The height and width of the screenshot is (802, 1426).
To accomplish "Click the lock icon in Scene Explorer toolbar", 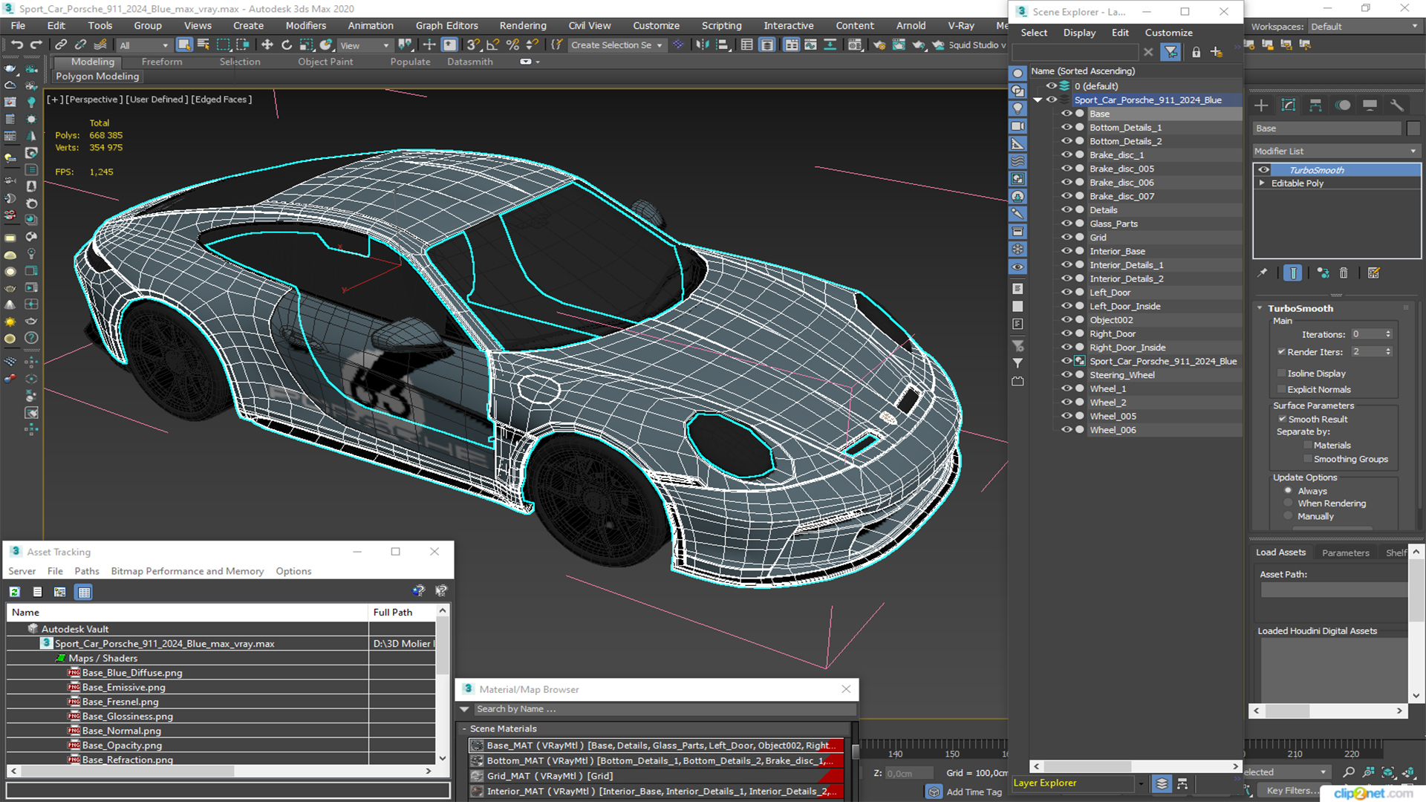I will 1196,52.
